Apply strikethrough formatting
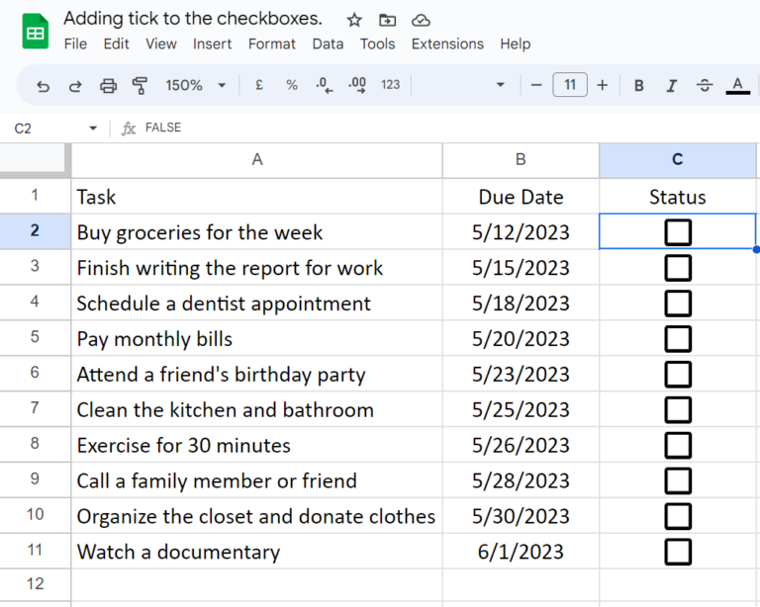Viewport: 760px width, 607px height. (x=705, y=86)
